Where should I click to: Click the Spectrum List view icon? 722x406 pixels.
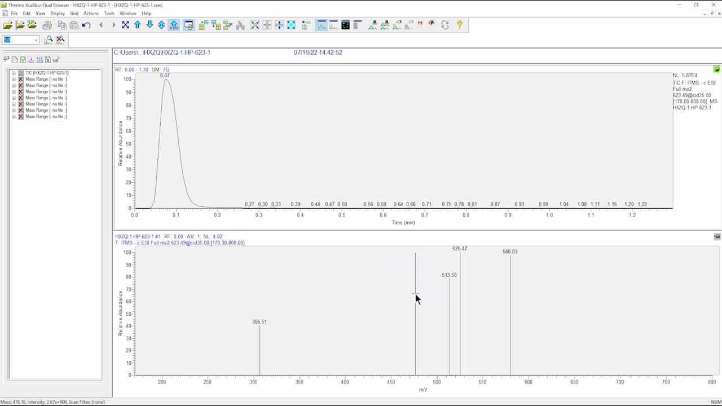[x=357, y=25]
